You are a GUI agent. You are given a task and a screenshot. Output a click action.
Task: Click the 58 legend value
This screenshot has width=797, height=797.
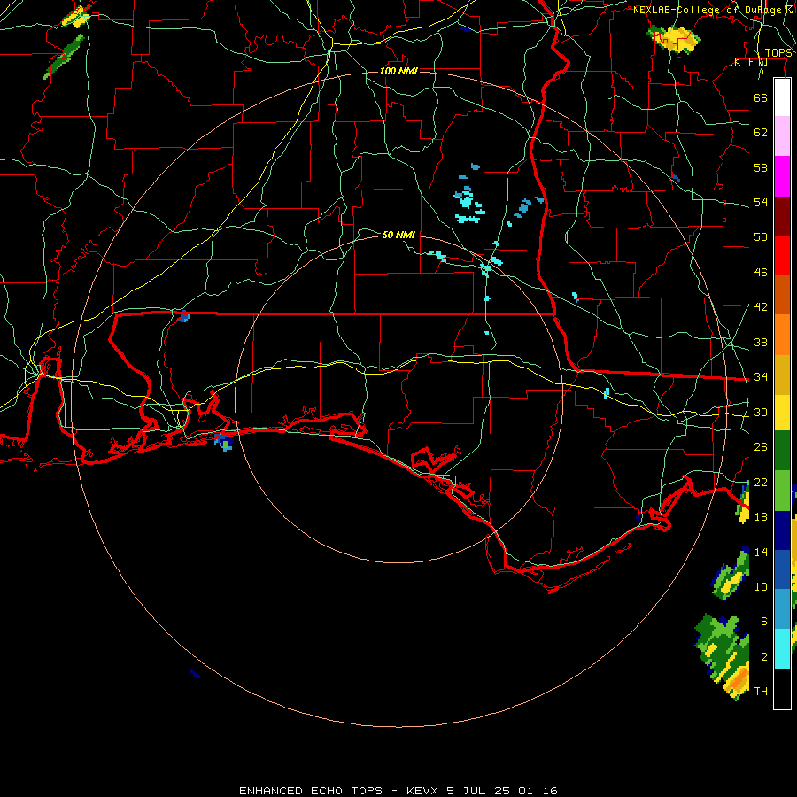(761, 167)
